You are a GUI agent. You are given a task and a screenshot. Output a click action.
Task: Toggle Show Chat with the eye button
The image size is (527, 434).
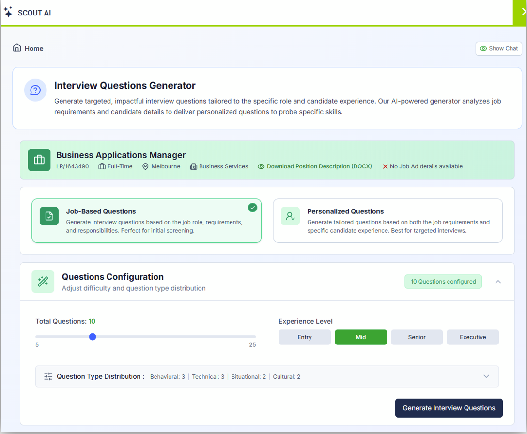point(498,48)
